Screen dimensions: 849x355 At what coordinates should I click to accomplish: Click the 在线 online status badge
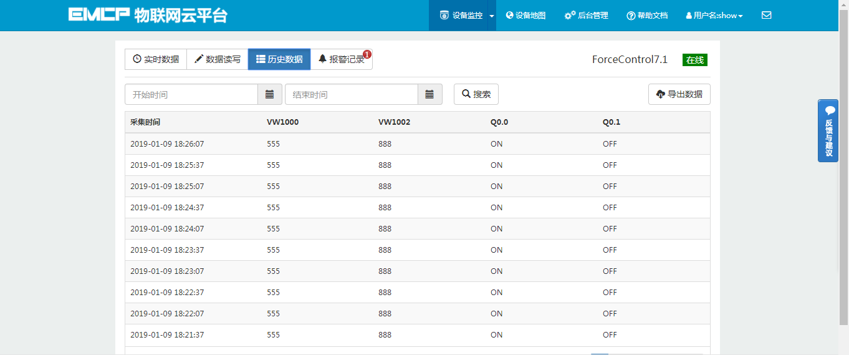(x=695, y=60)
